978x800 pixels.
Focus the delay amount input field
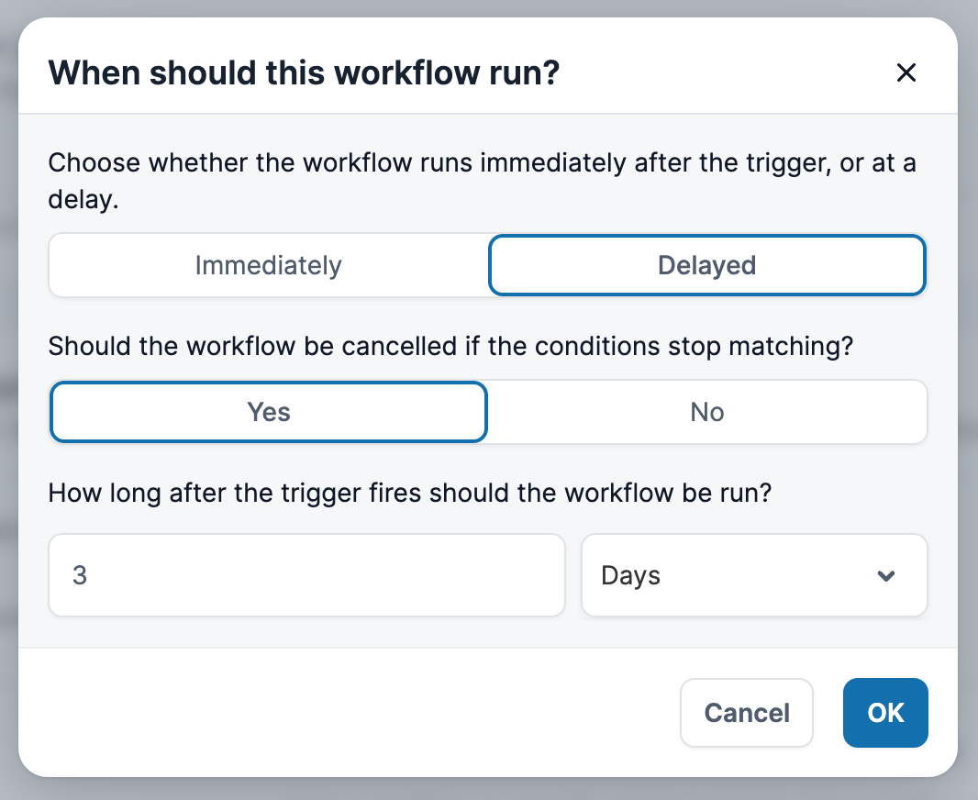(x=306, y=575)
